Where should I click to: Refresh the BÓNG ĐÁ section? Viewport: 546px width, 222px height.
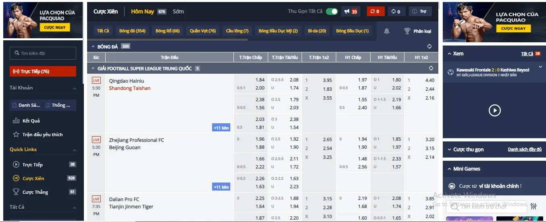pos(429,46)
